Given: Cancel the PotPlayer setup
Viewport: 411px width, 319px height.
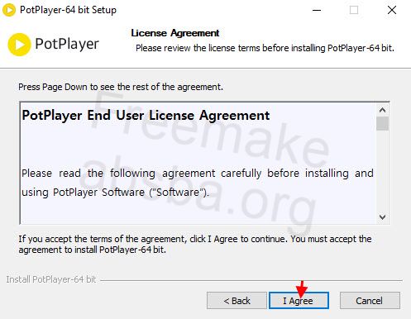Looking at the screenshot, I should click(370, 301).
